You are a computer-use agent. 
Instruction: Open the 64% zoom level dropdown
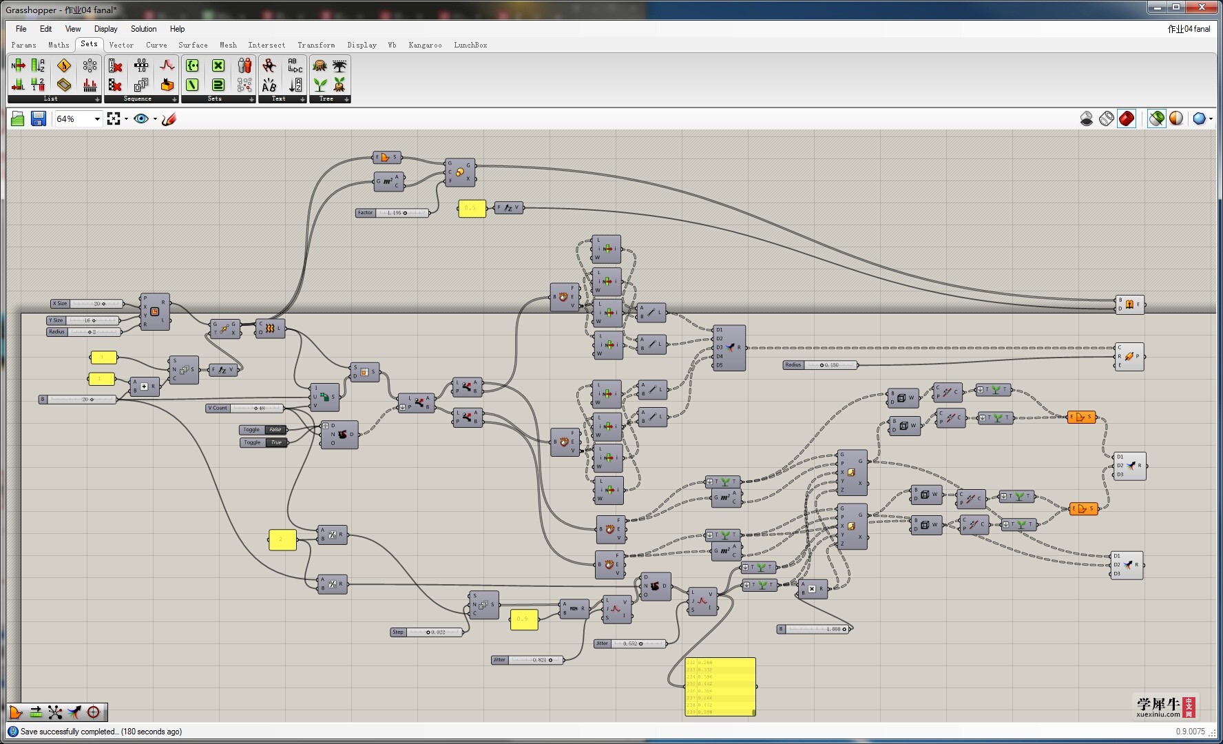(97, 119)
